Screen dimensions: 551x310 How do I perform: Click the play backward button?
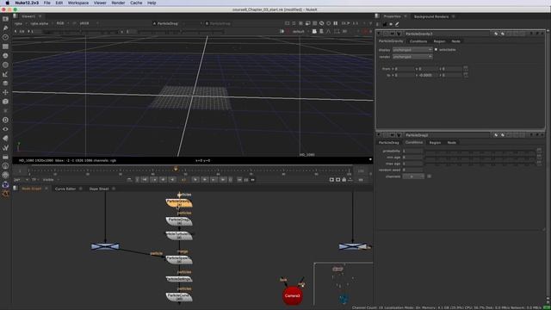(x=172, y=180)
